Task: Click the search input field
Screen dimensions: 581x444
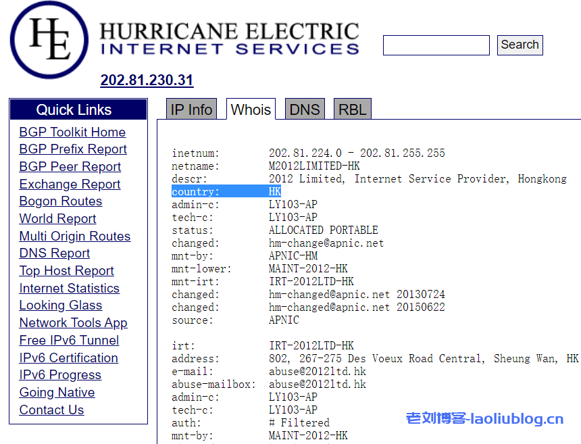Action: pyautogui.click(x=436, y=45)
